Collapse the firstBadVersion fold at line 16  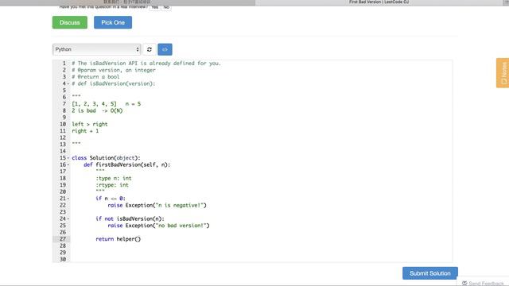[x=68, y=164]
